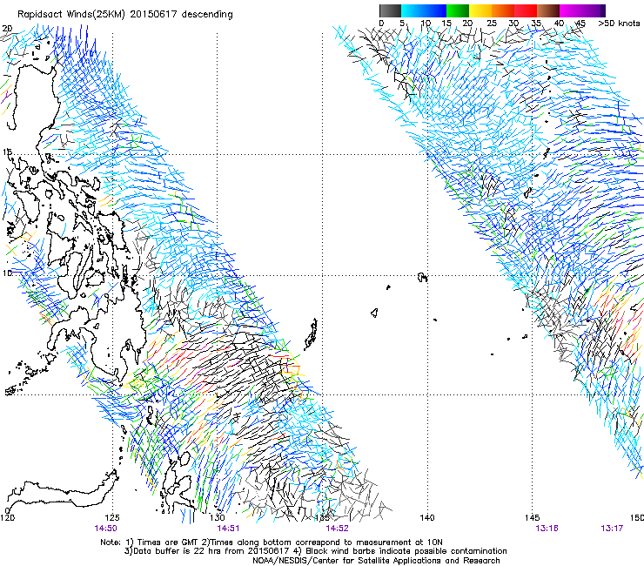
Task: Click the '13:17' swath time label
Action: (x=612, y=529)
